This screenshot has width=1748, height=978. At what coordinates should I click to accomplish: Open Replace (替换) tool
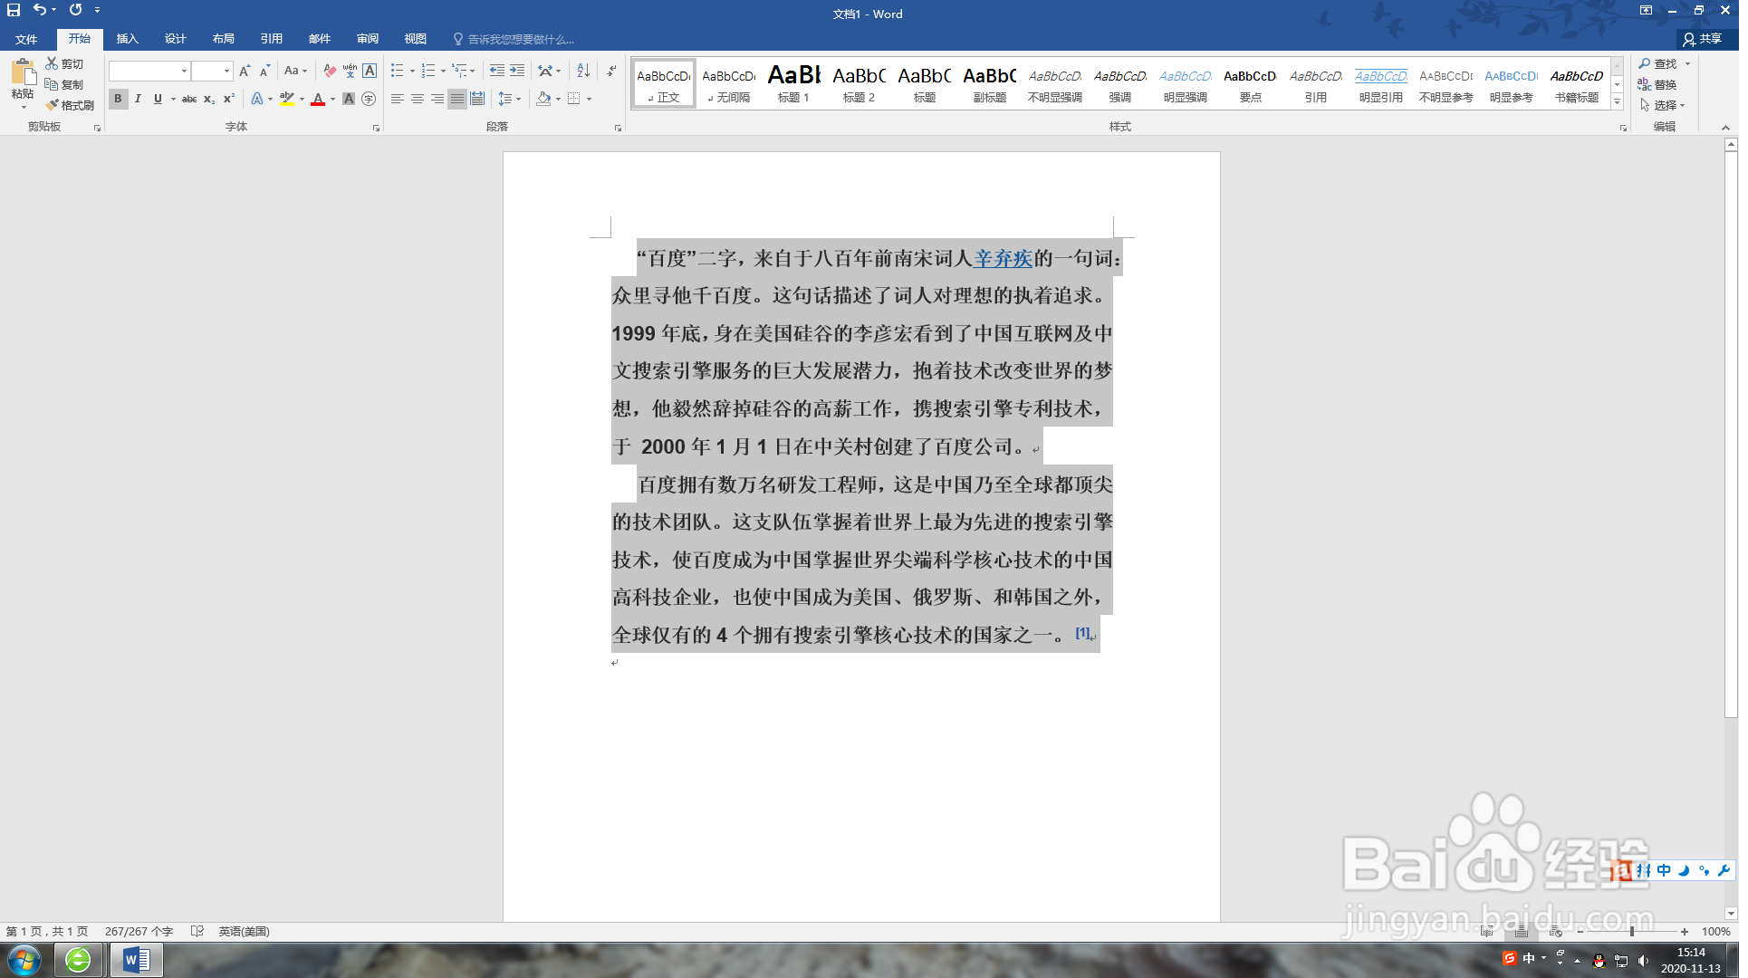(1658, 84)
